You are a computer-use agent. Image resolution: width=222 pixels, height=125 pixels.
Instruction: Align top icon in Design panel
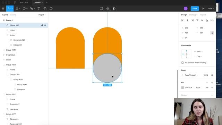tap(197, 20)
